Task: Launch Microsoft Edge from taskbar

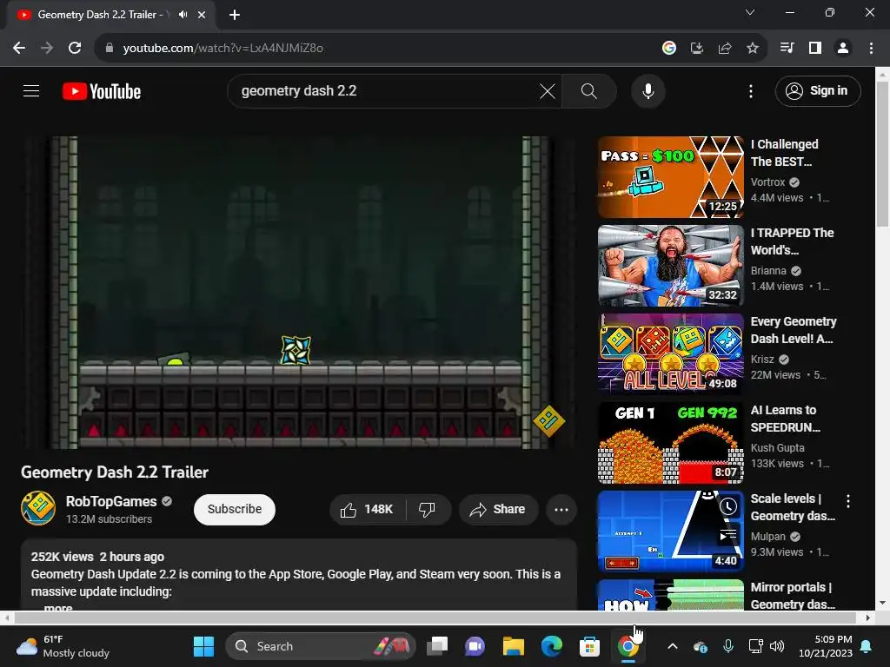Action: point(551,646)
